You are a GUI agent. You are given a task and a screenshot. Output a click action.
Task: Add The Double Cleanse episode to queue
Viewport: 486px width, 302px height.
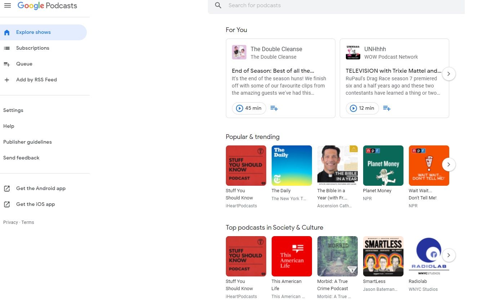pos(274,108)
